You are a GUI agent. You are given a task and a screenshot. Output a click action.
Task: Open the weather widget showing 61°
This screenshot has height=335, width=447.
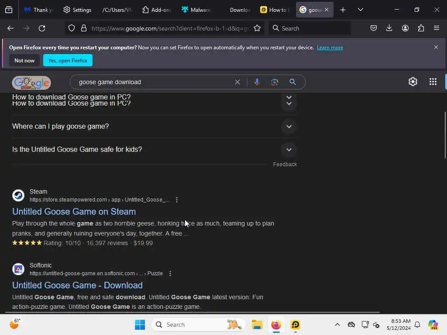pyautogui.click(x=15, y=324)
